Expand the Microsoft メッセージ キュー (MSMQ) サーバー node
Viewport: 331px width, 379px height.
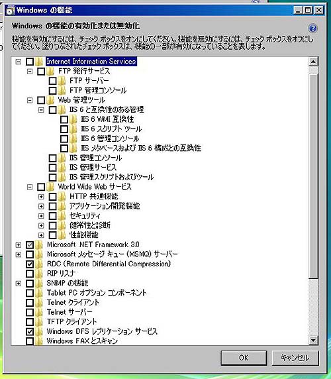19,254
